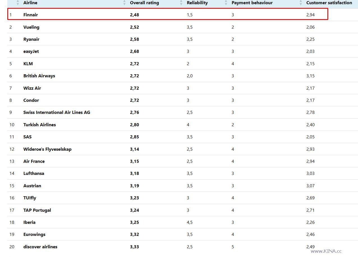Click sort arrows left of Customer satisfaction header
The width and height of the screenshot is (358, 257).
click(x=301, y=3)
